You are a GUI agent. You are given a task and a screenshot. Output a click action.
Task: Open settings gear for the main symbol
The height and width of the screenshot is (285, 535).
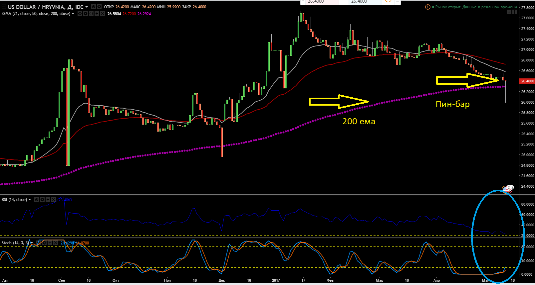(x=99, y=7)
